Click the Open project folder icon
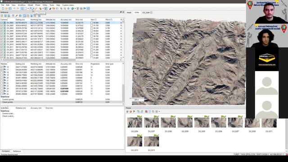Viewport: 288px width, 162px height. click(6, 9)
